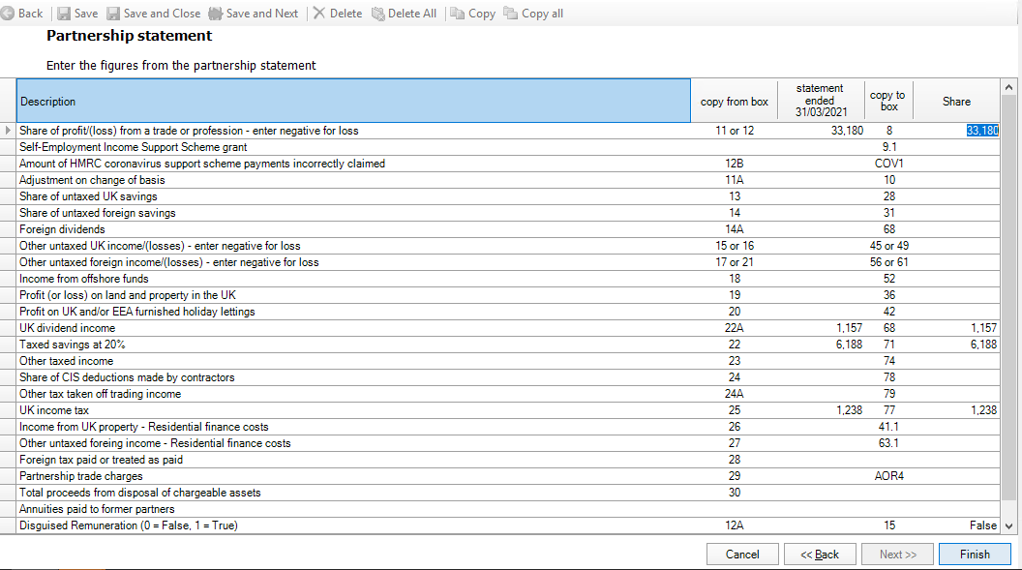
Task: Select 'Taxed savings at 20%' description
Action: [72, 344]
